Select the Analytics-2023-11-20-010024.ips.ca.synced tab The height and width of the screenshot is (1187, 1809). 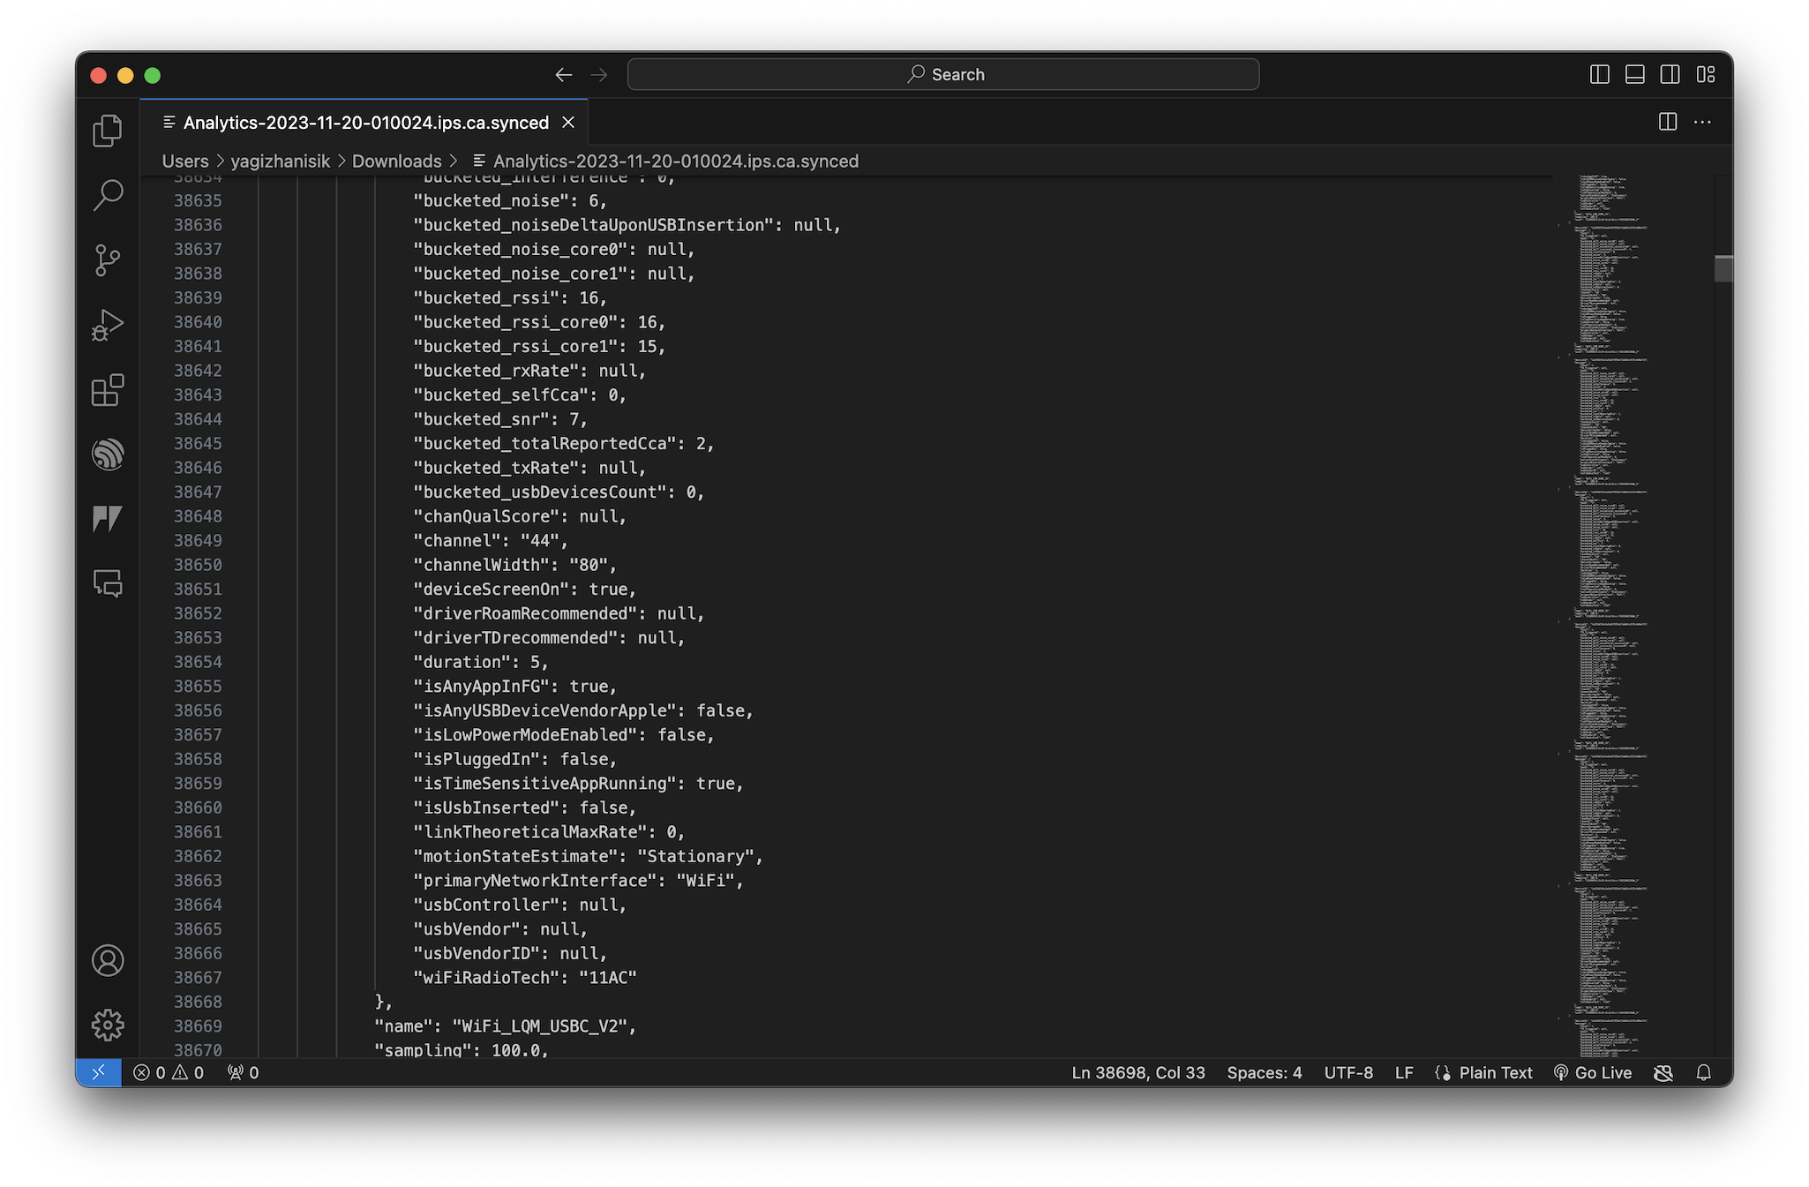coord(365,123)
